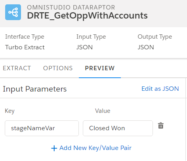Focus the Closed Won value field

(118, 128)
